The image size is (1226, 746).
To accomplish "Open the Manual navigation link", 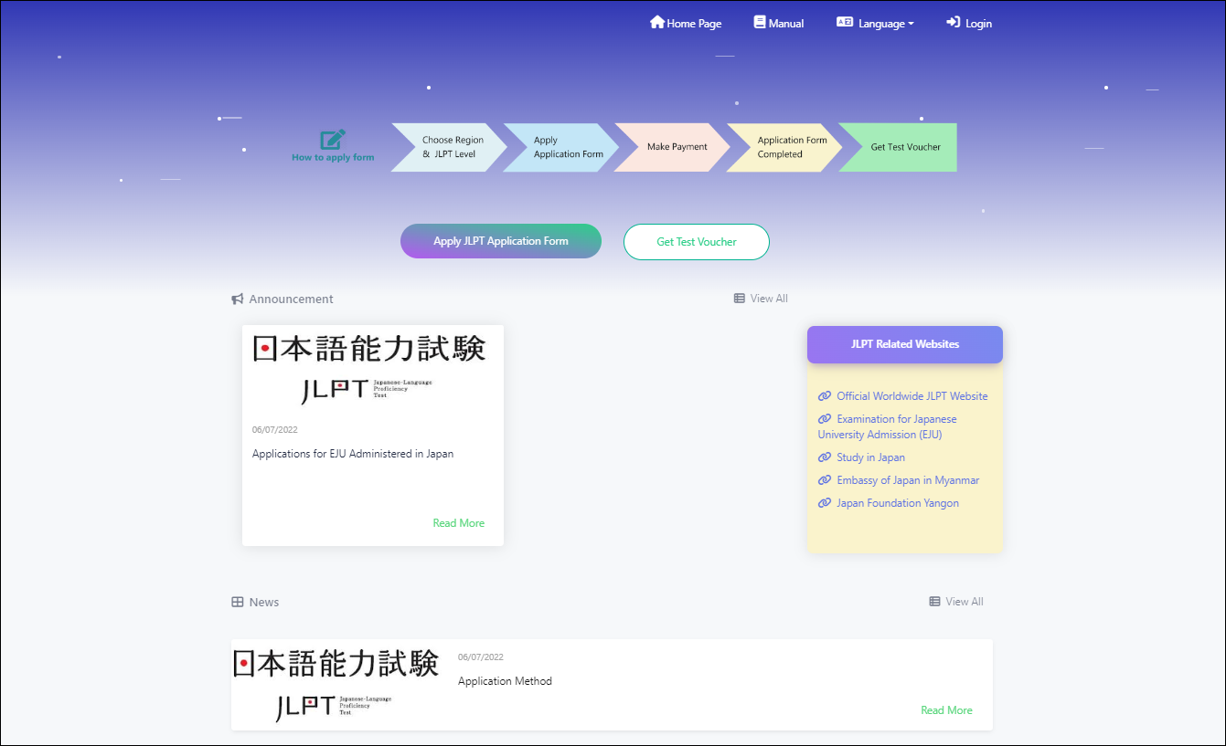I will pos(779,23).
